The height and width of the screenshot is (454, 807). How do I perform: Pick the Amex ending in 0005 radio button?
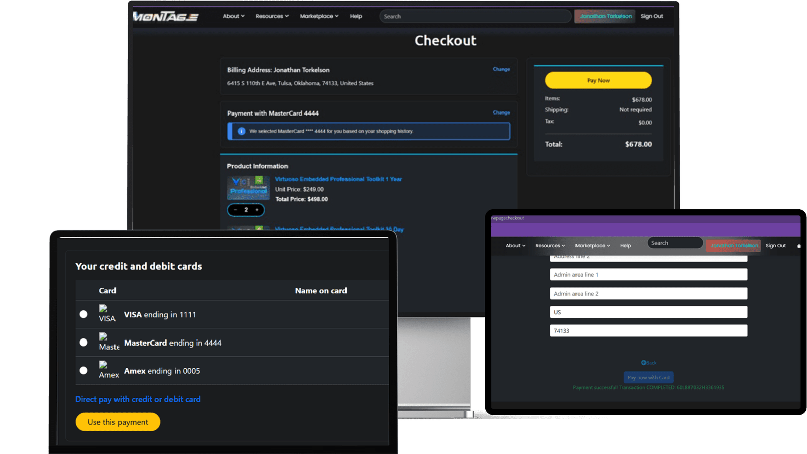pyautogui.click(x=84, y=371)
